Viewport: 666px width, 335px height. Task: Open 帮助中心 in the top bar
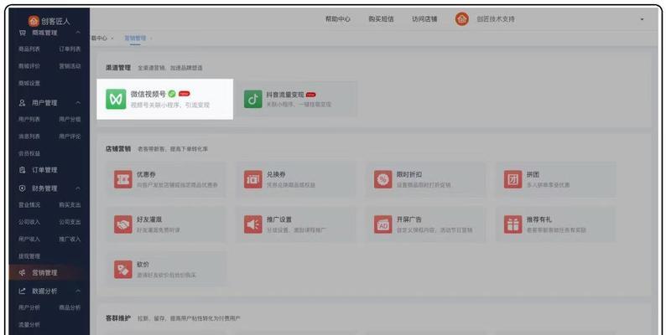tap(338, 19)
